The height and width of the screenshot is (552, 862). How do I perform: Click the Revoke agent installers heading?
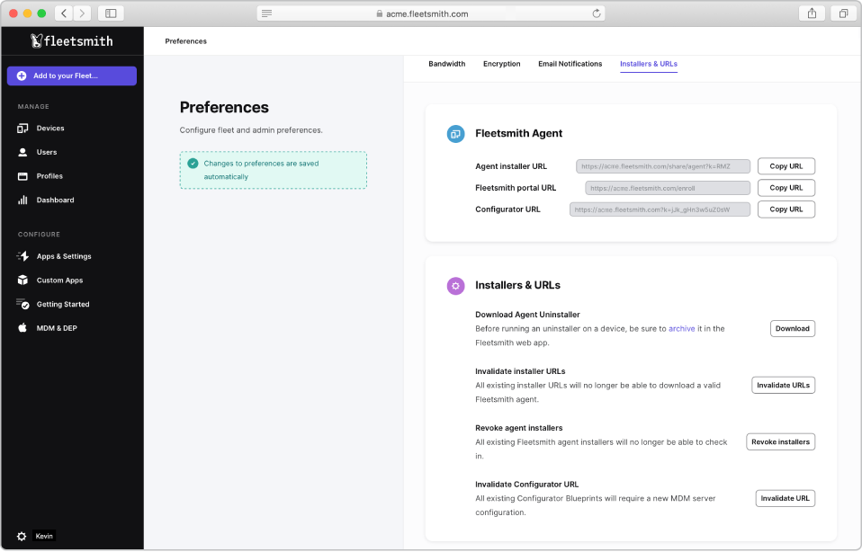click(519, 428)
